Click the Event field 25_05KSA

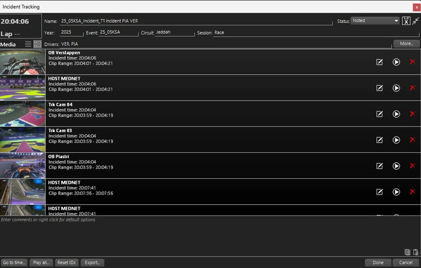point(119,32)
